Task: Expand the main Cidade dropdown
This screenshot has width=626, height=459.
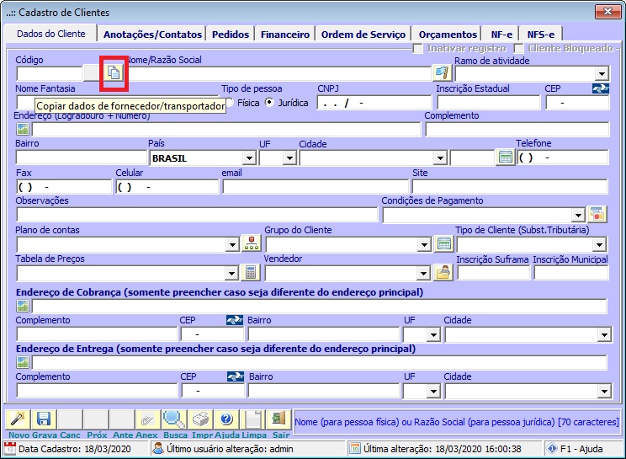Action: coord(440,158)
